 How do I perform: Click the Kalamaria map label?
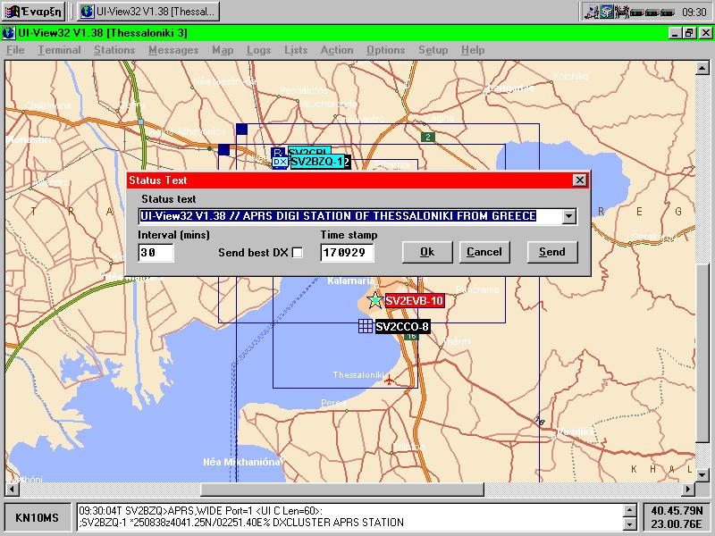[350, 281]
